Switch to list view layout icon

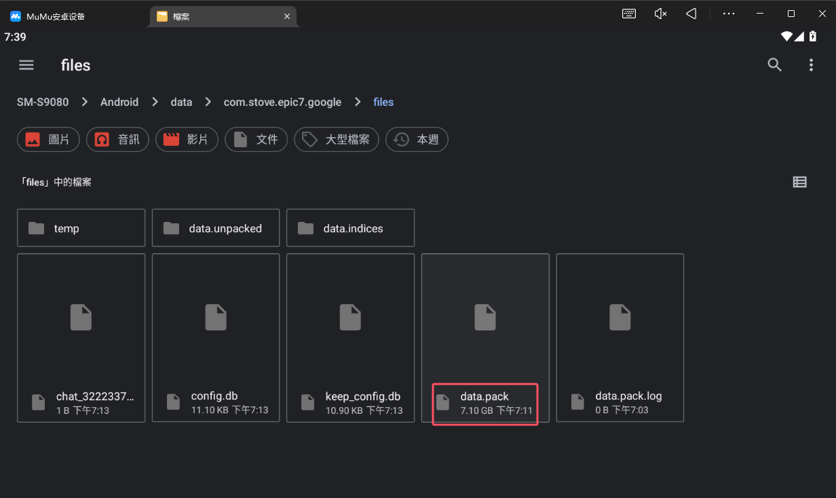(x=800, y=182)
